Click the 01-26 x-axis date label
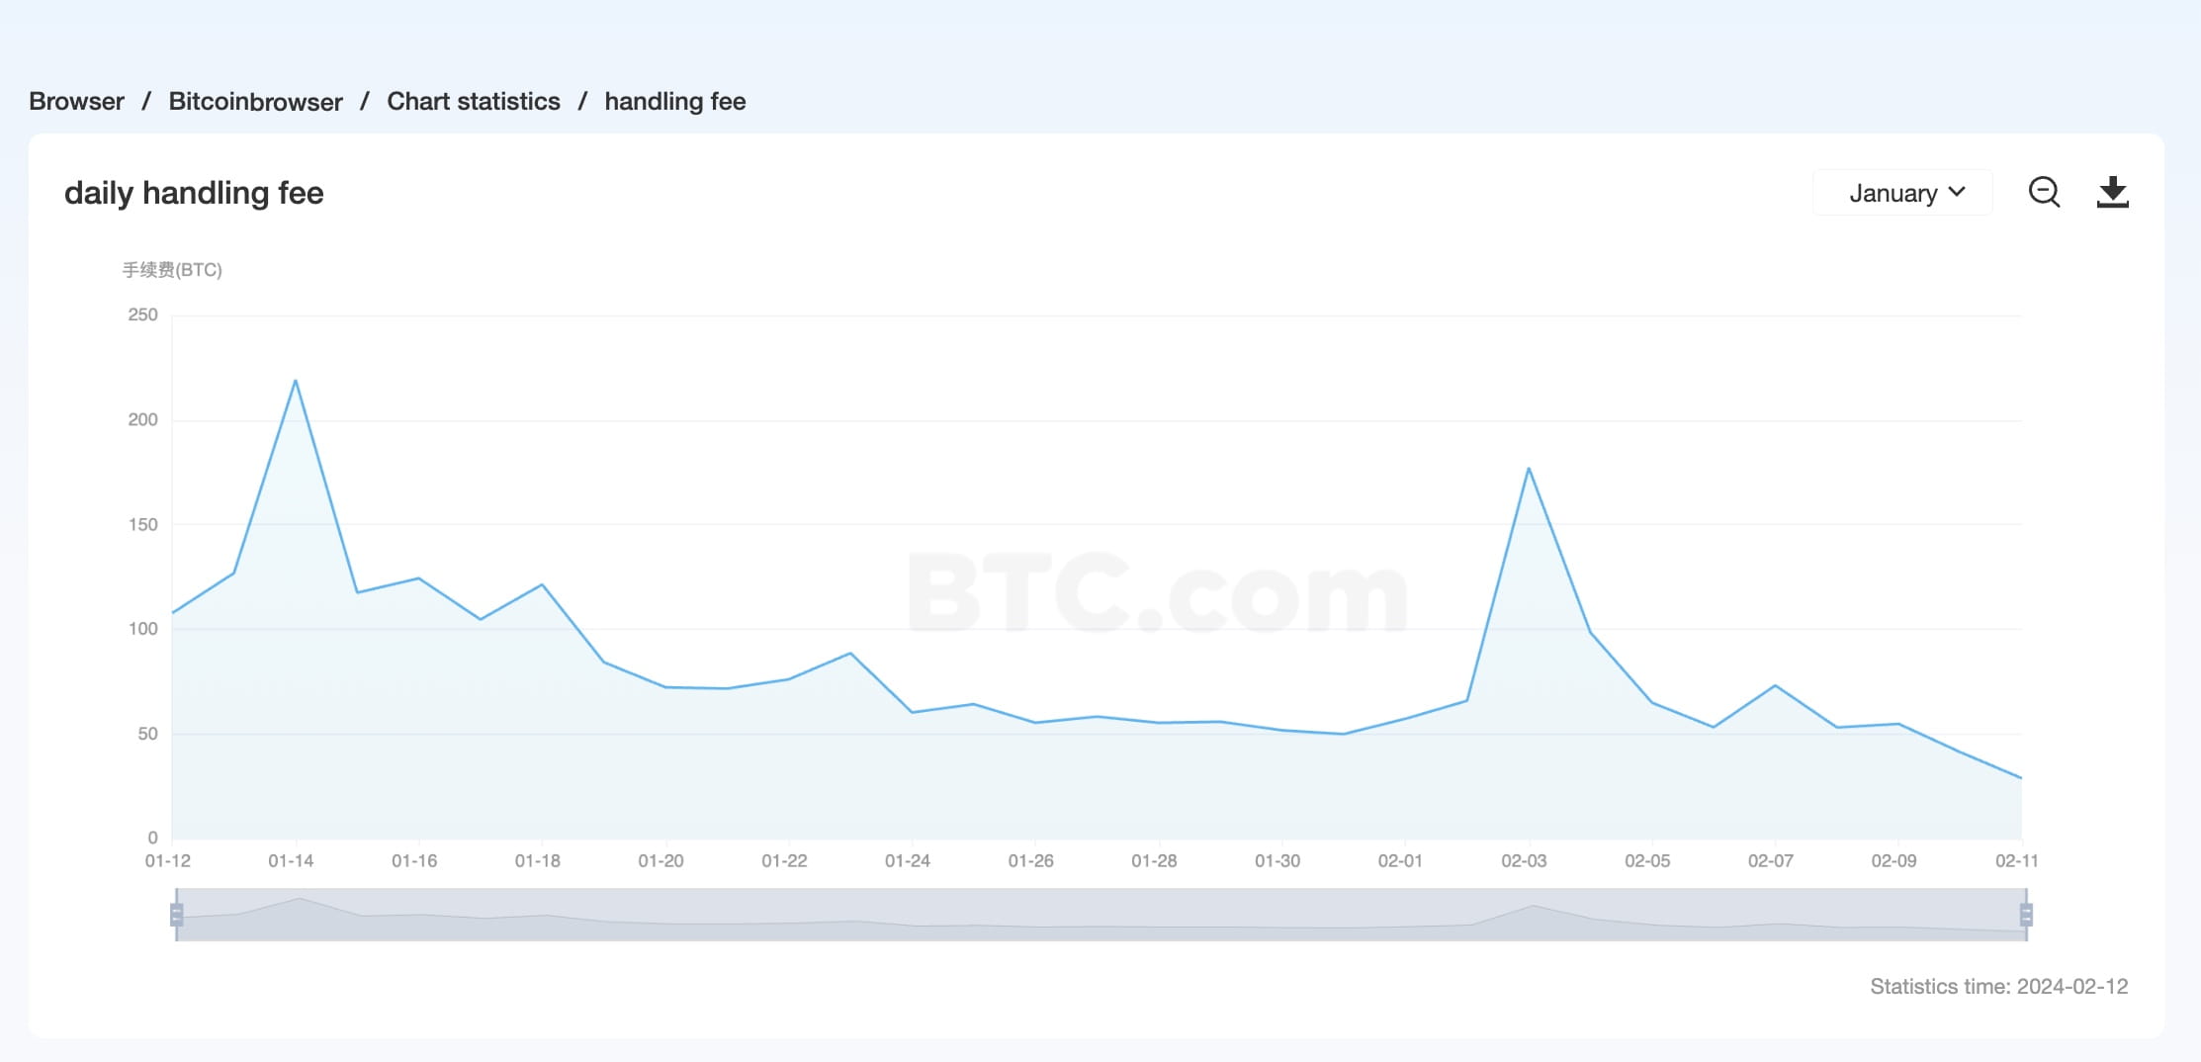Screen dimensions: 2201x1062 [1031, 861]
